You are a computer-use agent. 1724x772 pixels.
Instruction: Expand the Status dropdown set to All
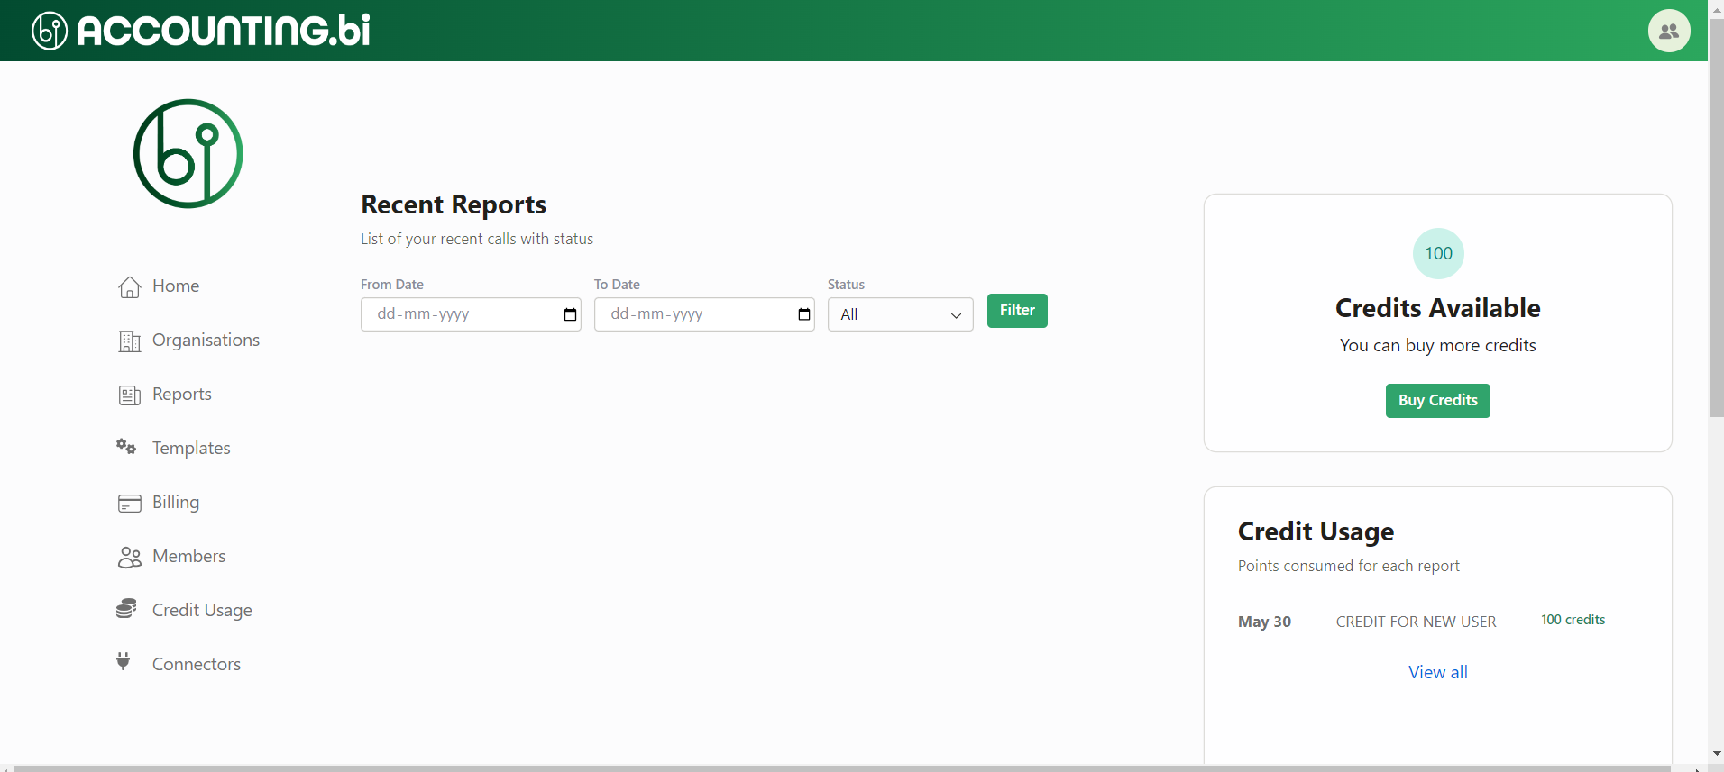[901, 314]
